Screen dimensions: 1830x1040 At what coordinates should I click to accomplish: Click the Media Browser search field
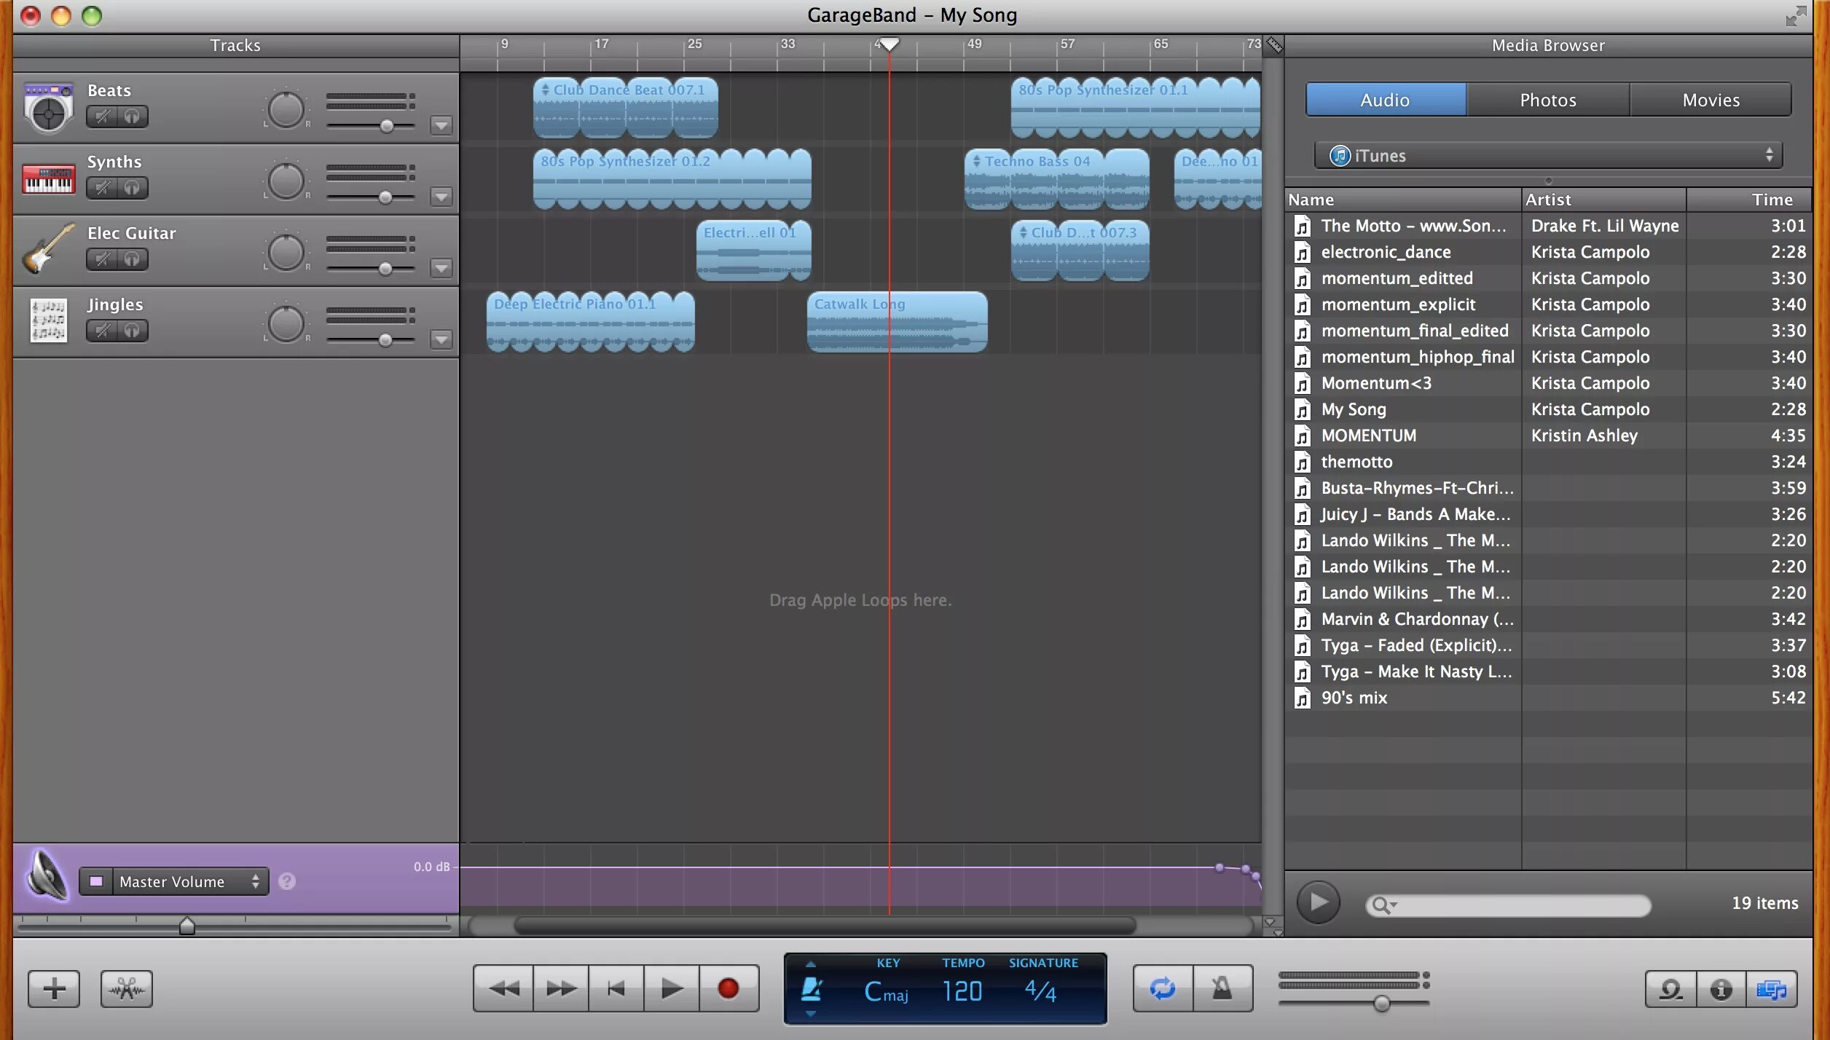(x=1515, y=905)
